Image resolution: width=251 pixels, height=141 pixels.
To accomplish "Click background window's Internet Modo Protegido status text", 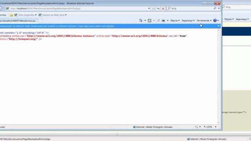I will [x=208, y=139].
